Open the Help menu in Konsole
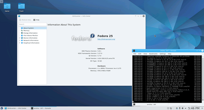The width and height of the screenshot is (204, 110). pyautogui.click(x=170, y=54)
